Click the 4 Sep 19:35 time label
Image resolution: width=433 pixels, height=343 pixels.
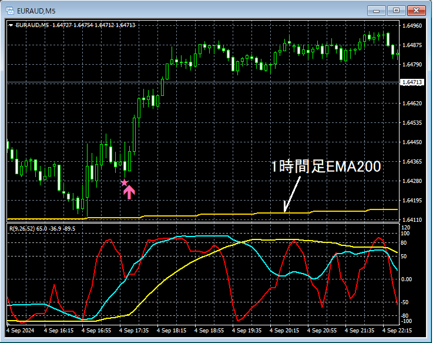247,331
